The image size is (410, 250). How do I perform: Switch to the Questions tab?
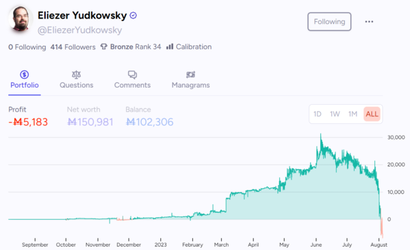[77, 80]
